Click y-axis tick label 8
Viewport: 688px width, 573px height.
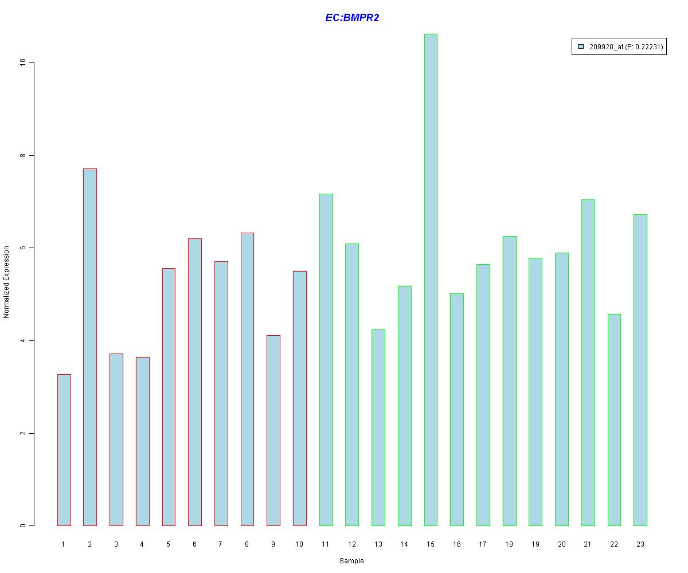22,155
